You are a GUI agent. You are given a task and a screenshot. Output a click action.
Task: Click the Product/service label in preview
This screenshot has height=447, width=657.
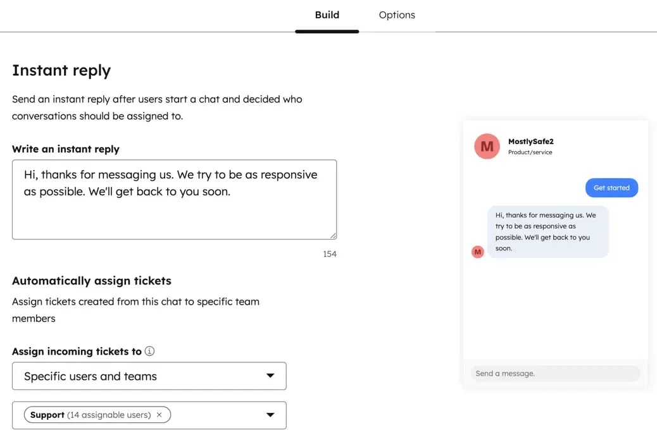click(530, 152)
